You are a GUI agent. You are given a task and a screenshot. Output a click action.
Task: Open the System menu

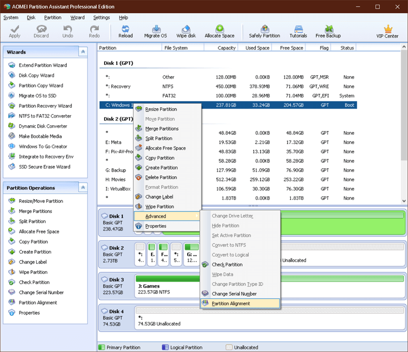(x=11, y=17)
